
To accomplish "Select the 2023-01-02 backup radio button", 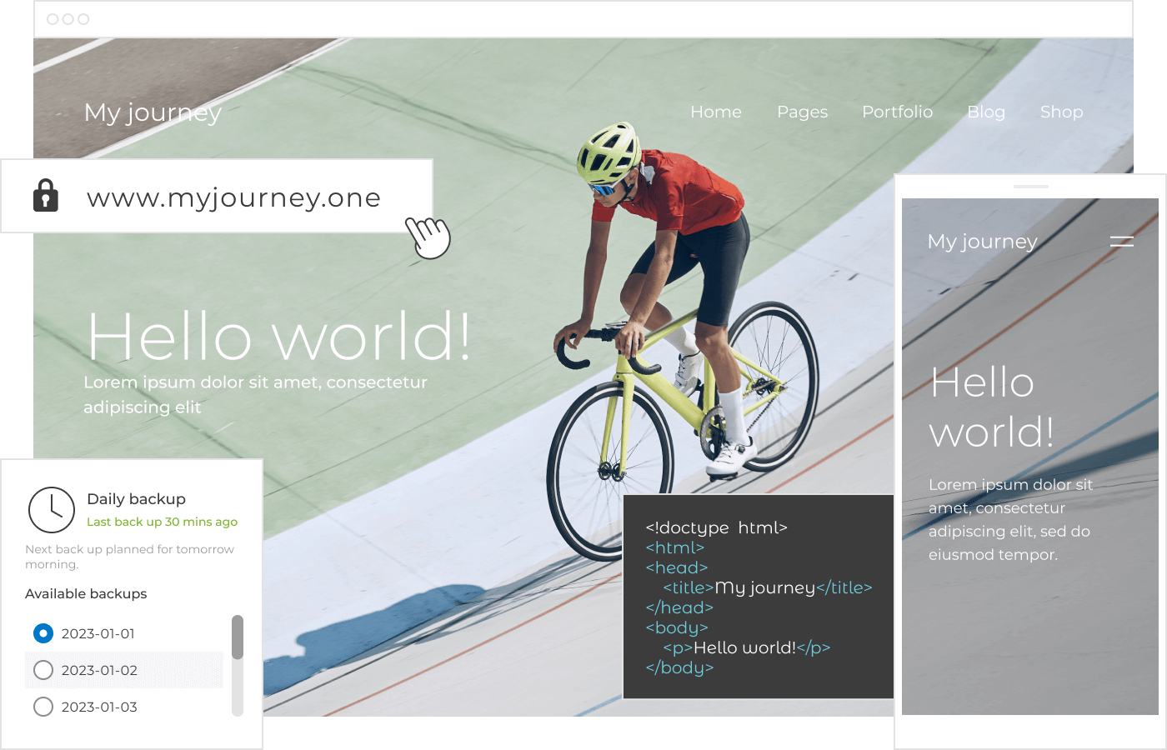I will 43,670.
